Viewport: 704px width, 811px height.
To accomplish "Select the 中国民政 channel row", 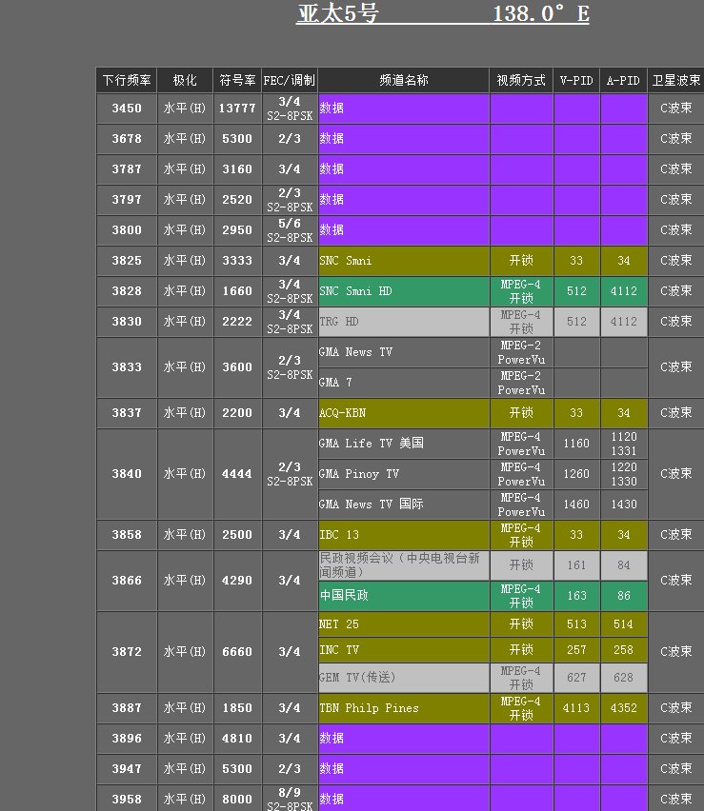I will [x=344, y=596].
